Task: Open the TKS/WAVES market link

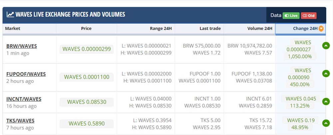Action: [x=20, y=121]
